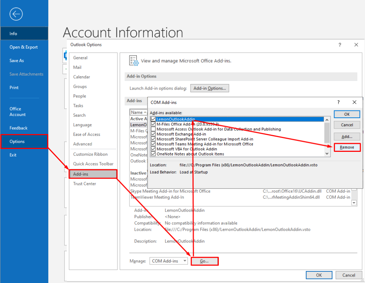Click the COM Add-ins help question mark
Viewport: 365px width, 283px height.
[x=338, y=102]
